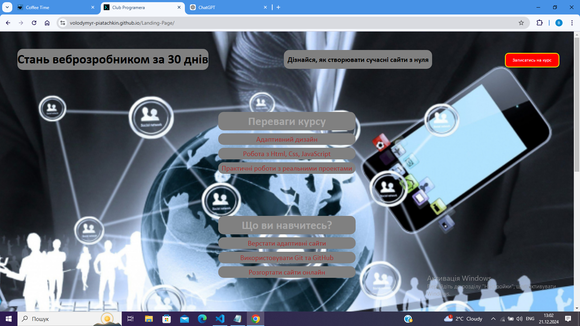Open the Get Help question-mark icon
Screen dimensions: 580x326
pyautogui.click(x=408, y=319)
